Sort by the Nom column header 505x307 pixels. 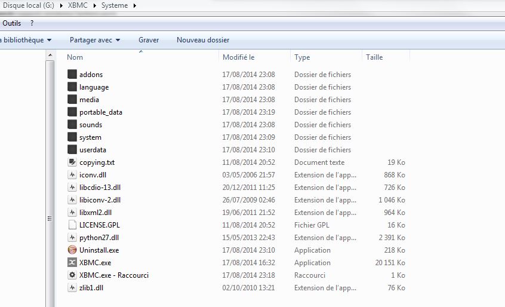point(75,57)
